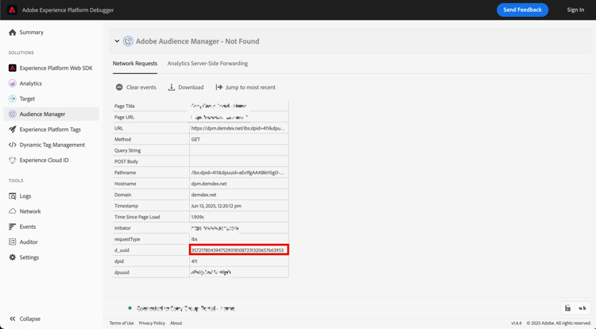
Task: Open the About link in footer
Action: (176, 323)
